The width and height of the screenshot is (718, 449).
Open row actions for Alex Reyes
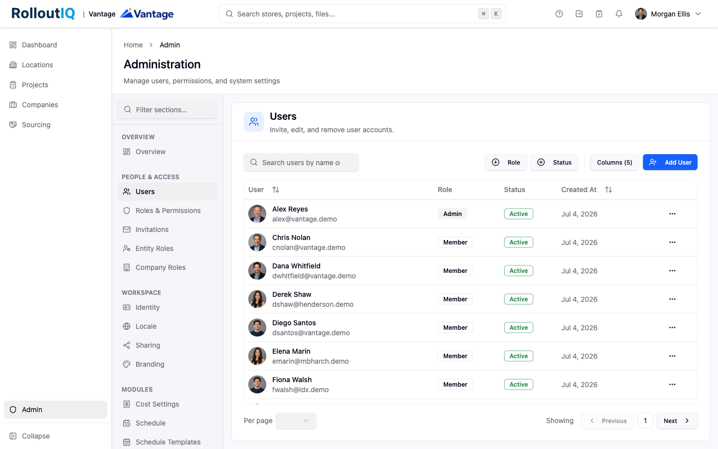pos(672,214)
